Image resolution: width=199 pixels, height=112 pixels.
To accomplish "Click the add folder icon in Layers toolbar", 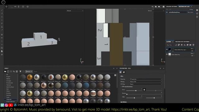I will (191, 45).
